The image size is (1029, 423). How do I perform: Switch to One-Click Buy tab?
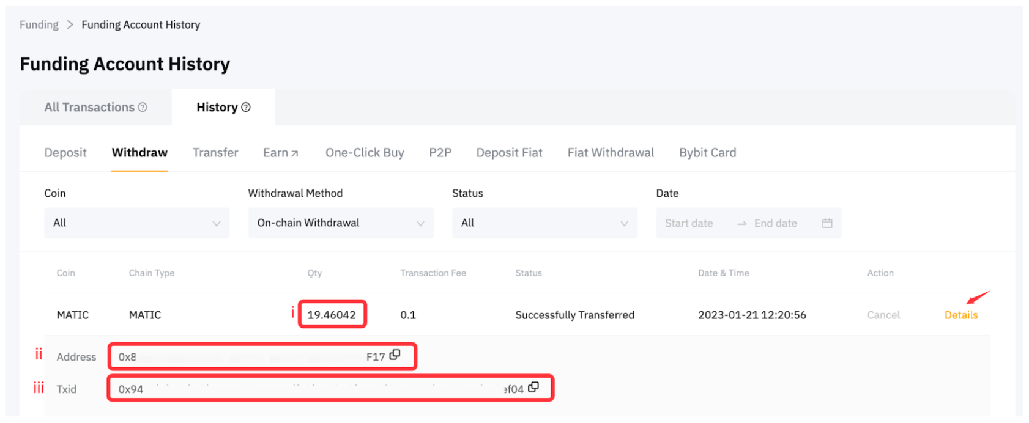(x=365, y=153)
